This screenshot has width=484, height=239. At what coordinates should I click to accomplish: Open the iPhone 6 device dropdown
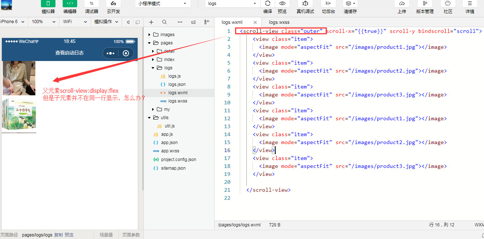point(13,22)
